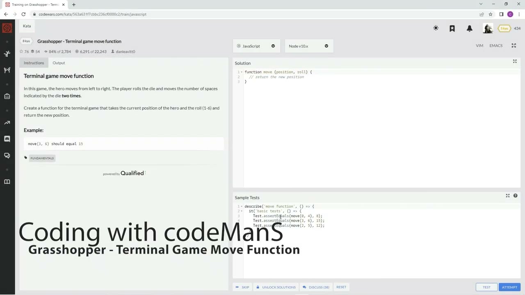Click the kata title text
The image size is (525, 295).
point(79,41)
